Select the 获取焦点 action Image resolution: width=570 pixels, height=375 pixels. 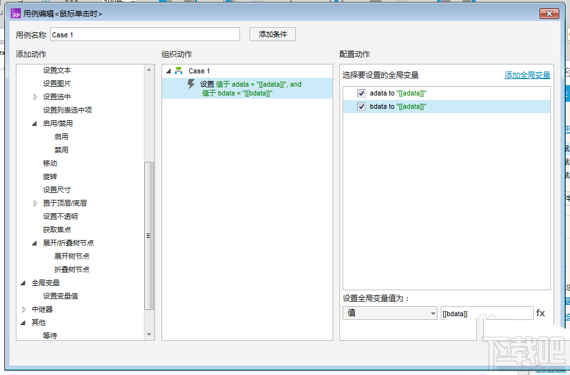[x=57, y=230]
